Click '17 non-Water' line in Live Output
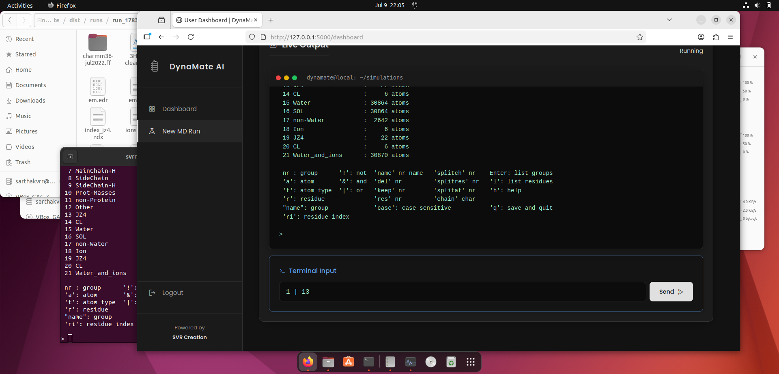Screen dimensions: 779x374 click(x=346, y=120)
